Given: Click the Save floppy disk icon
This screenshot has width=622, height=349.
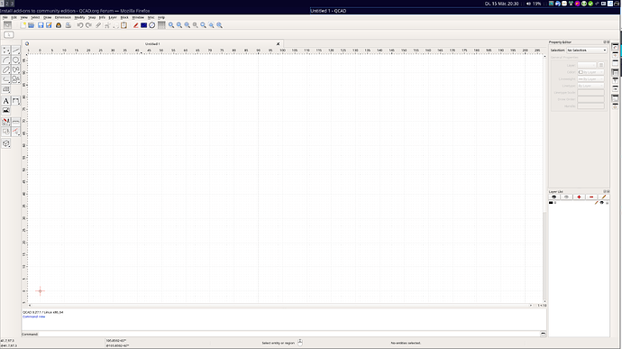Looking at the screenshot, I should coord(41,25).
